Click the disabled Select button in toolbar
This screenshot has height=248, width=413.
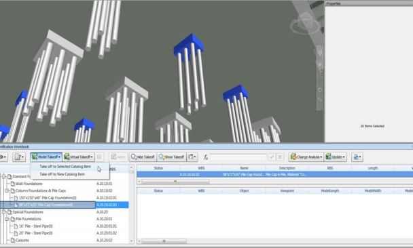coord(118,157)
